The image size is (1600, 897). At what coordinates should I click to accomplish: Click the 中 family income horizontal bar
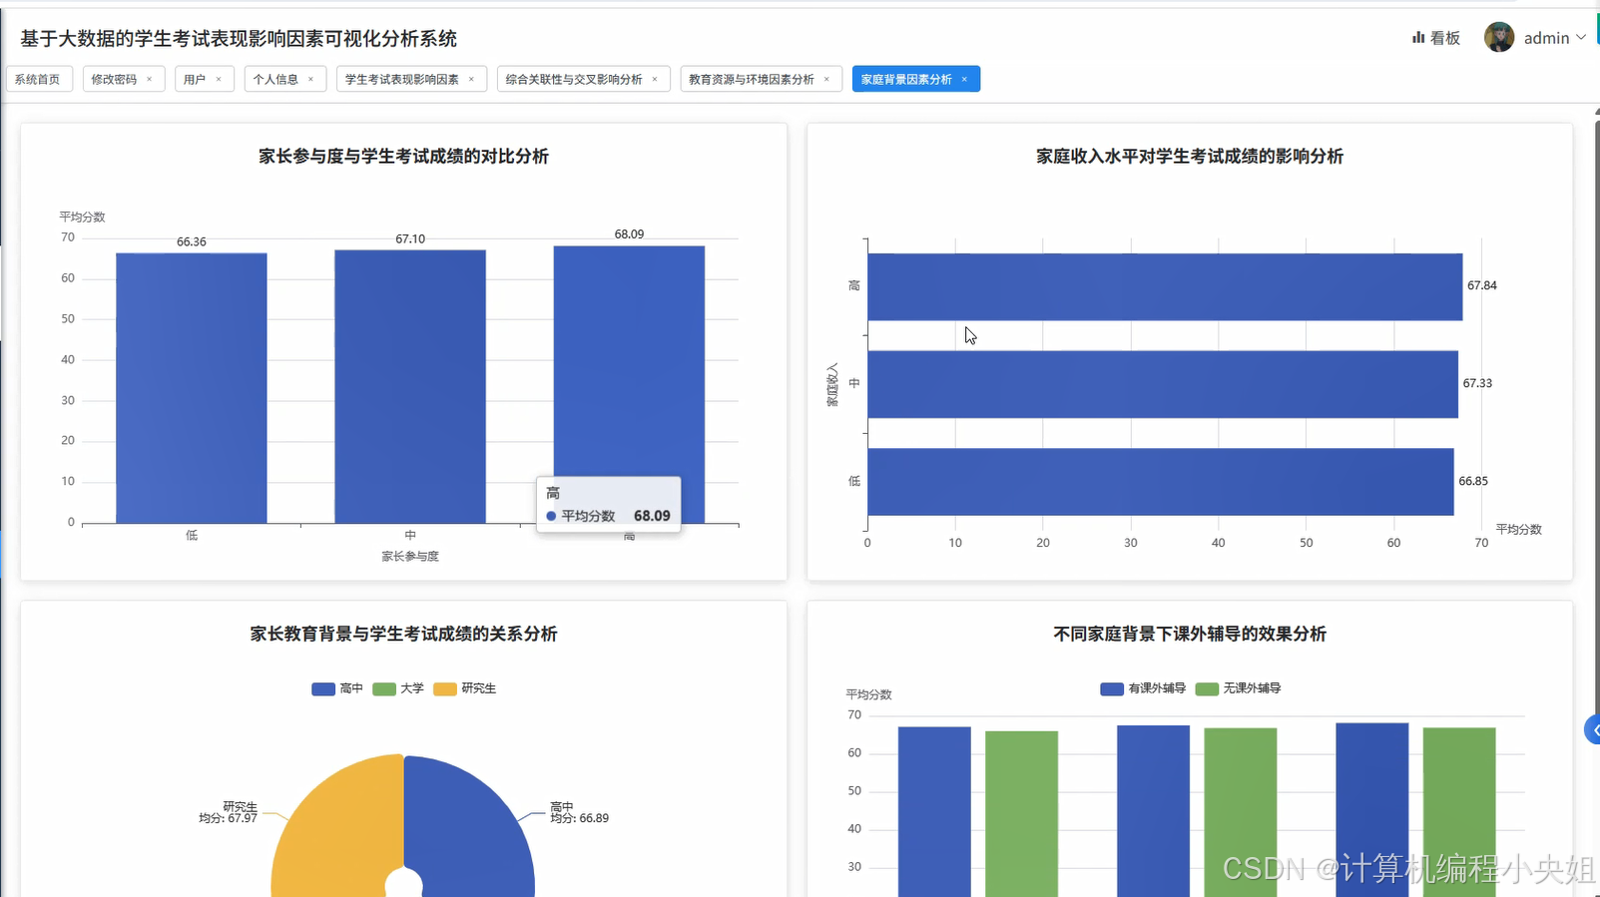[1163, 384]
